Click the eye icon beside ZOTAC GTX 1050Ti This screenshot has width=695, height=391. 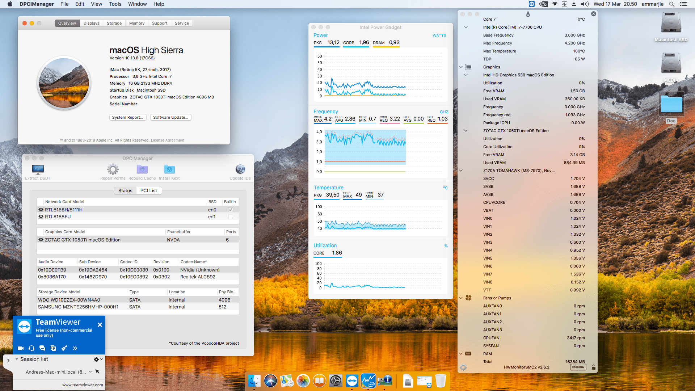pyautogui.click(x=41, y=240)
